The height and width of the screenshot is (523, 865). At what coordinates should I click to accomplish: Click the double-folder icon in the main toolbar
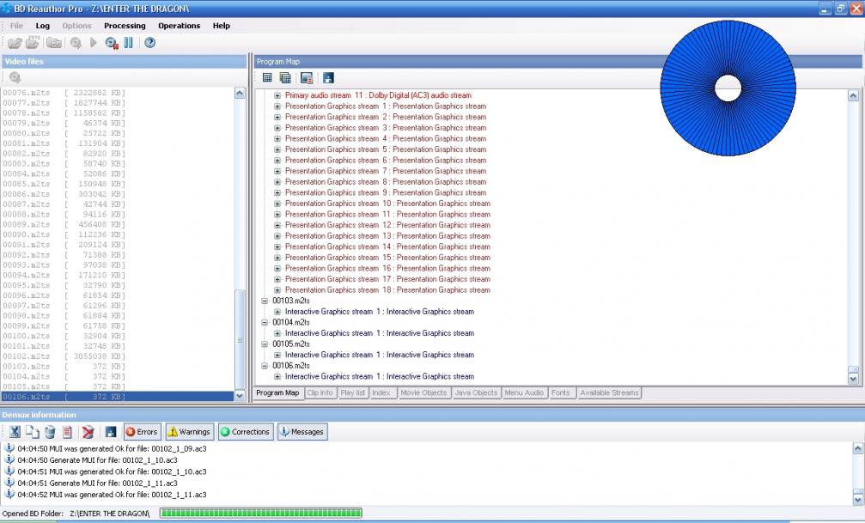[54, 42]
